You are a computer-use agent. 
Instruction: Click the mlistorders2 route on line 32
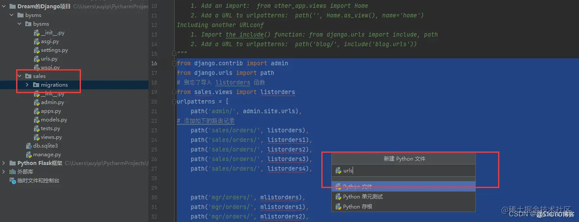(250, 216)
